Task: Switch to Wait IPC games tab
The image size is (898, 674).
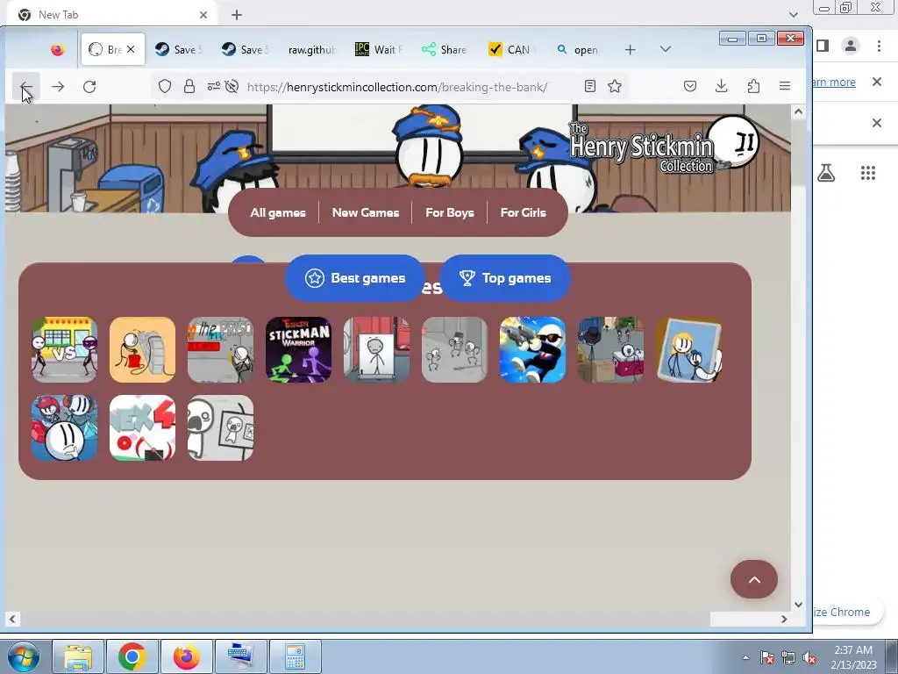Action: point(379,50)
